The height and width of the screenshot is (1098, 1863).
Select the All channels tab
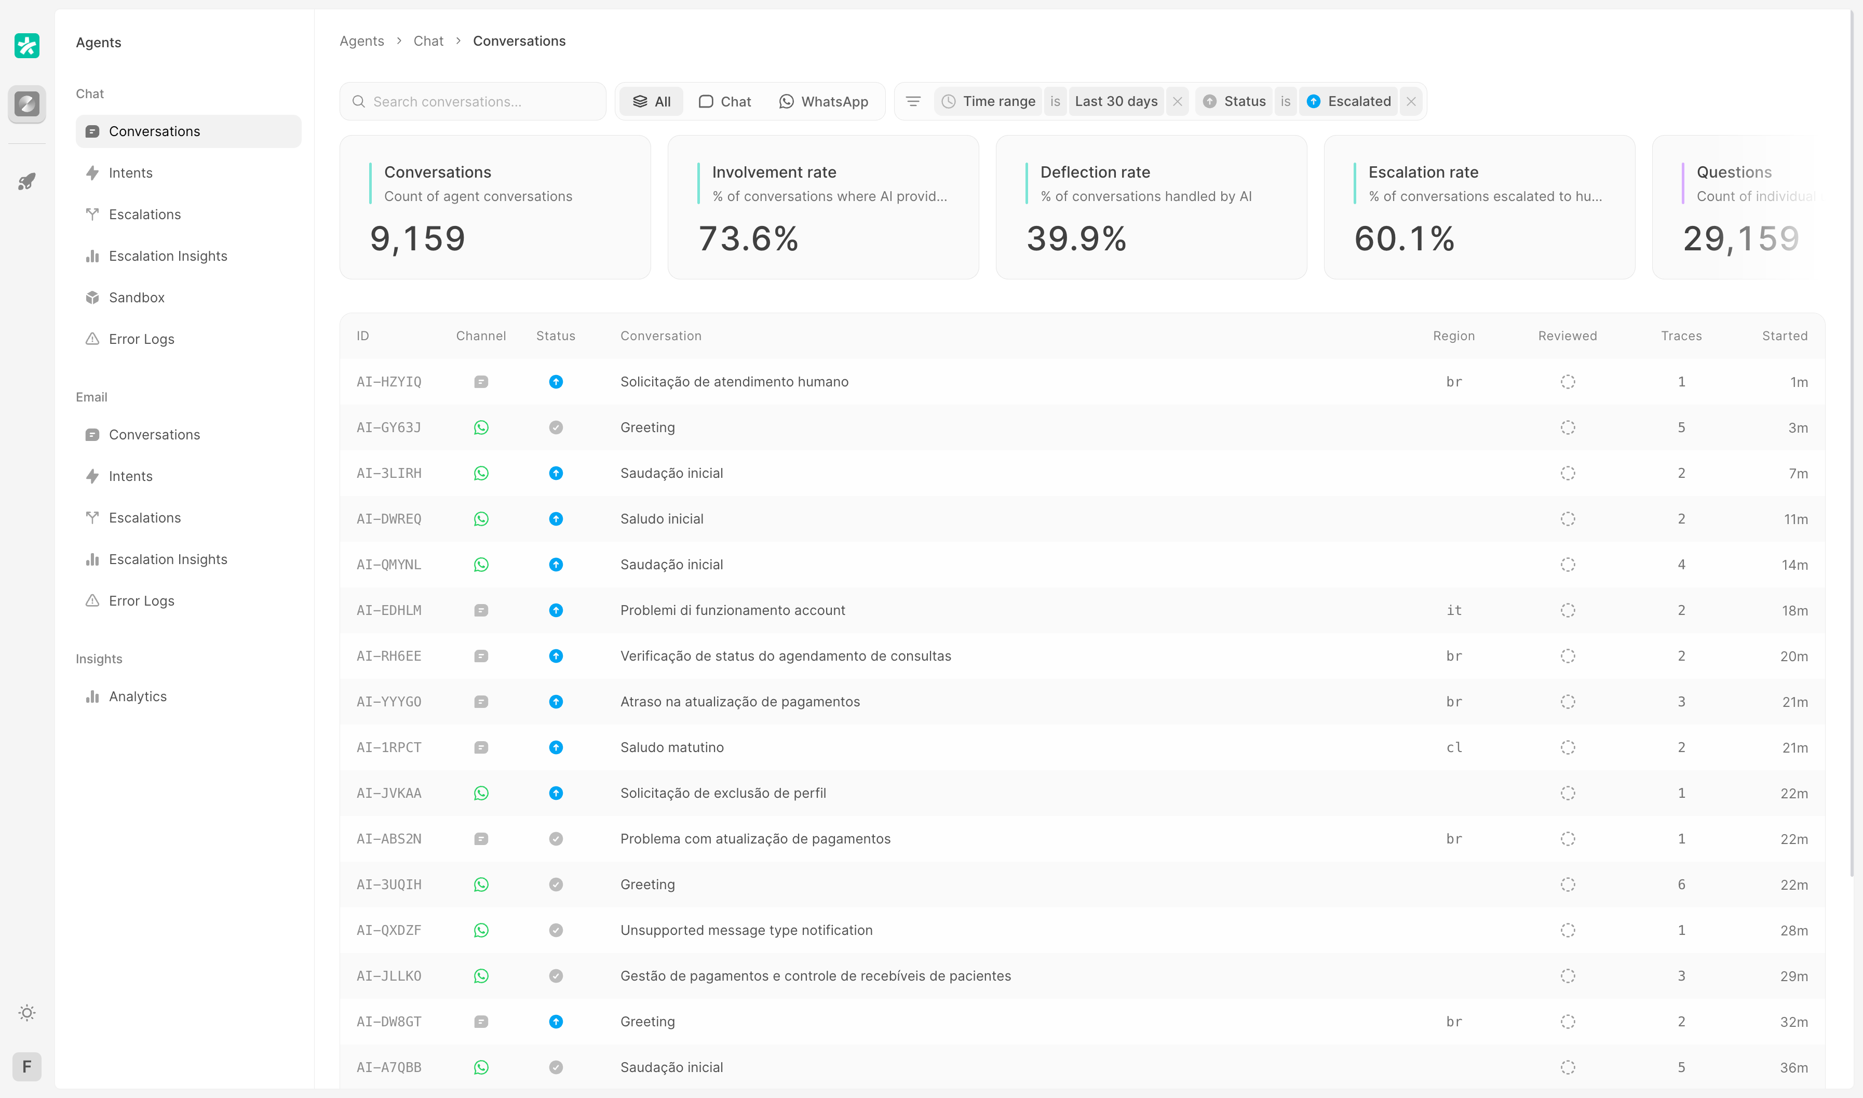pos(652,101)
